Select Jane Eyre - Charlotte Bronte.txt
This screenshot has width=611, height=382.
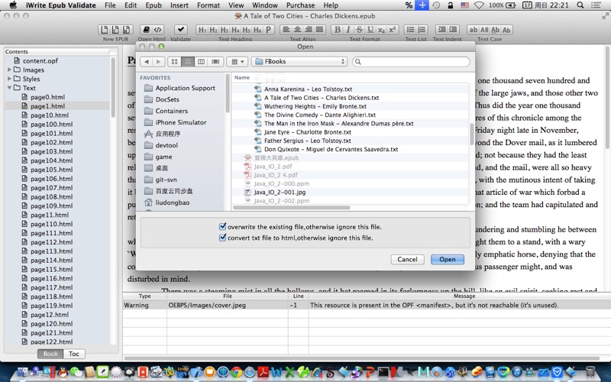[x=308, y=132]
